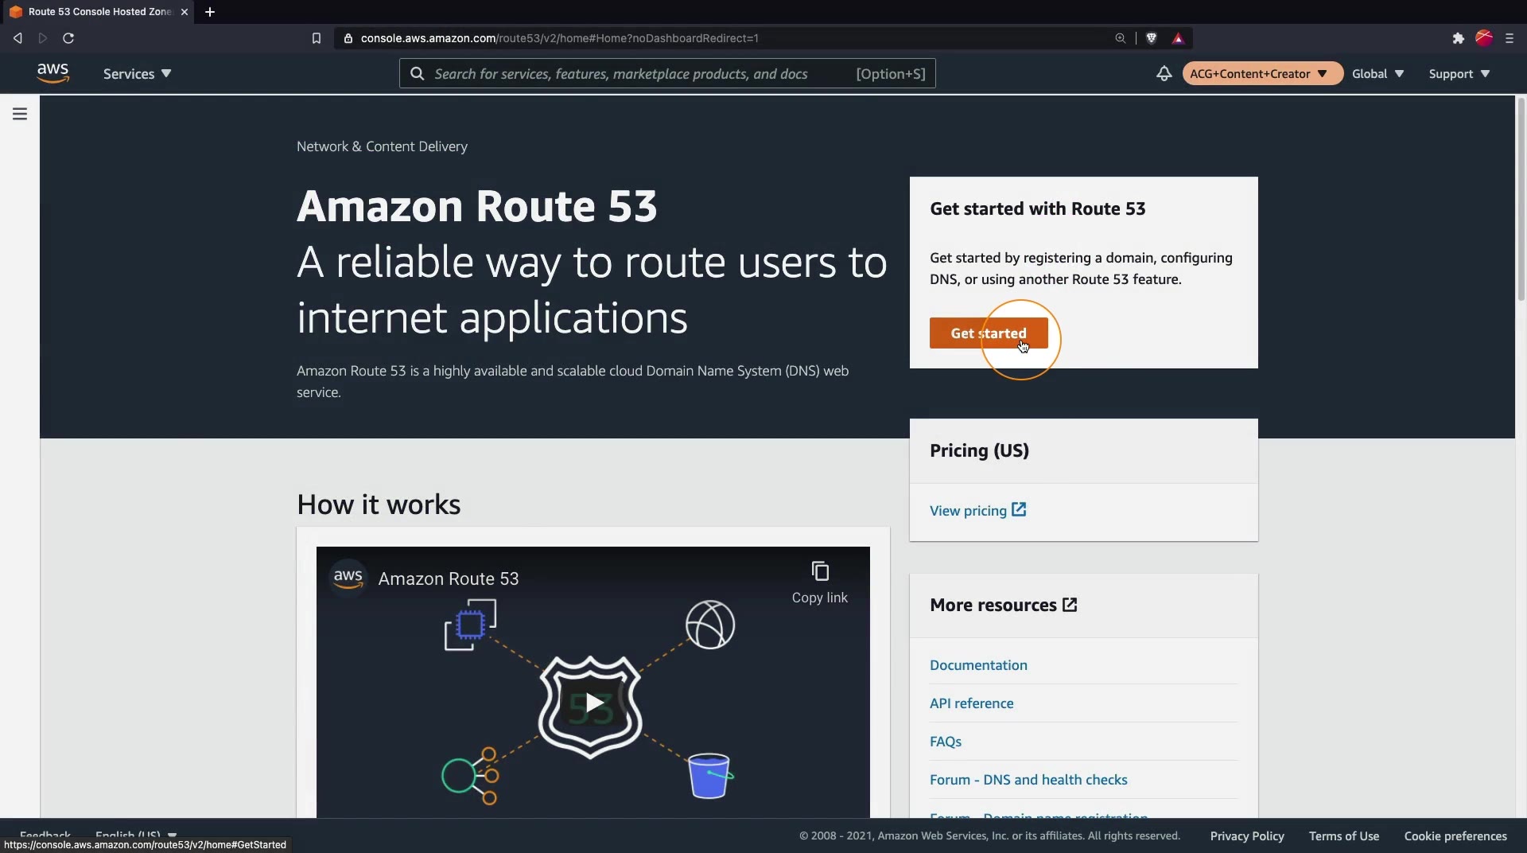
Task: Reload the current page
Action: click(x=68, y=38)
